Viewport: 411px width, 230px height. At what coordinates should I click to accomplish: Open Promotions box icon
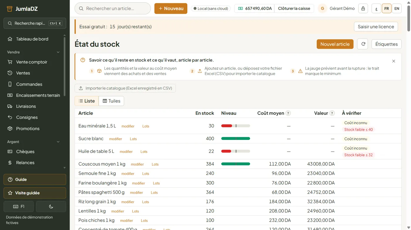click(x=10, y=128)
